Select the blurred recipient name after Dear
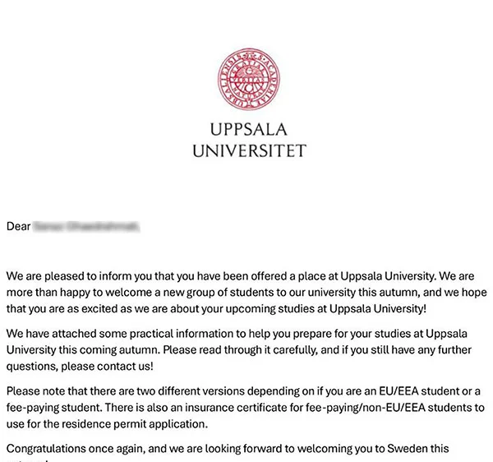The image size is (493, 462). pyautogui.click(x=86, y=226)
